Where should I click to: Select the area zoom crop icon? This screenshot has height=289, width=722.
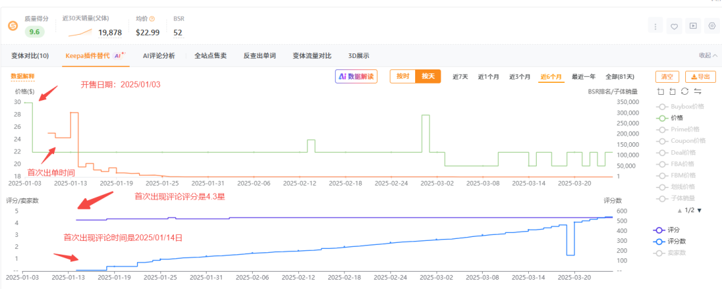(660, 91)
